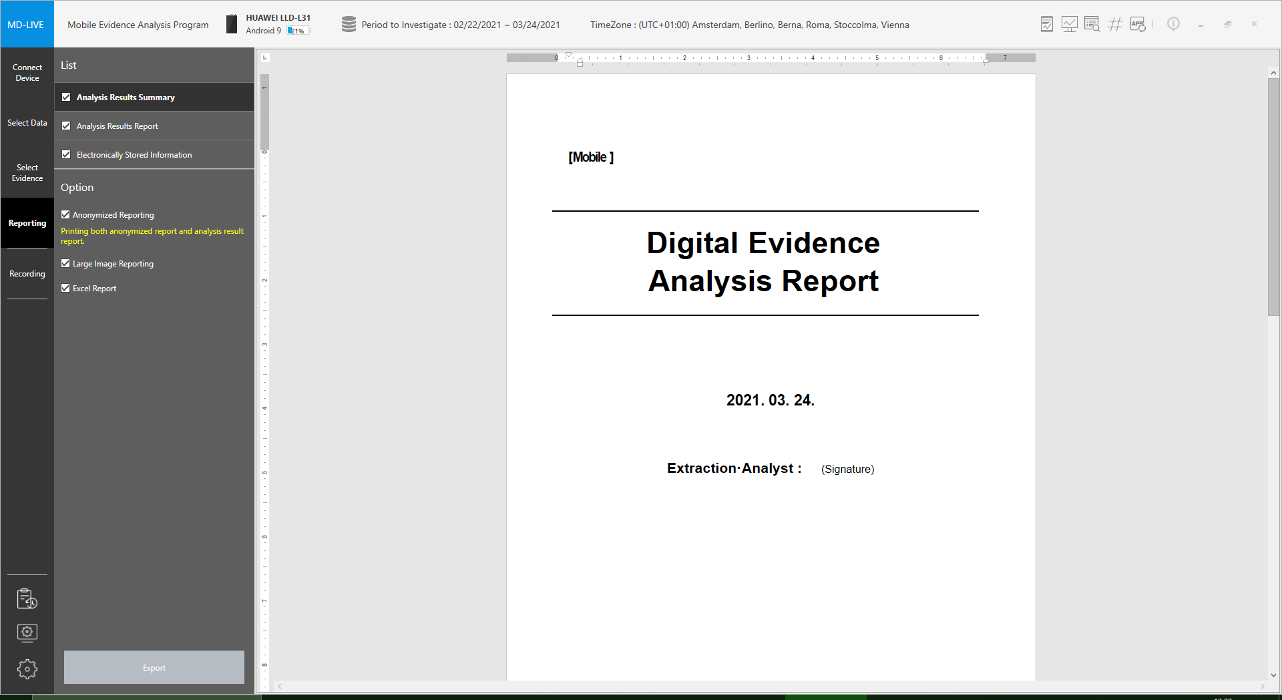Click horizontal scrollbar left arrow
The width and height of the screenshot is (1282, 700).
click(280, 686)
